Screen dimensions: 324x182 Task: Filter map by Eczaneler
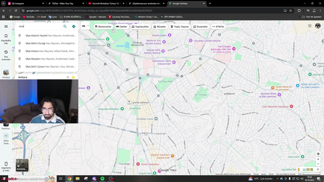coord(200,27)
